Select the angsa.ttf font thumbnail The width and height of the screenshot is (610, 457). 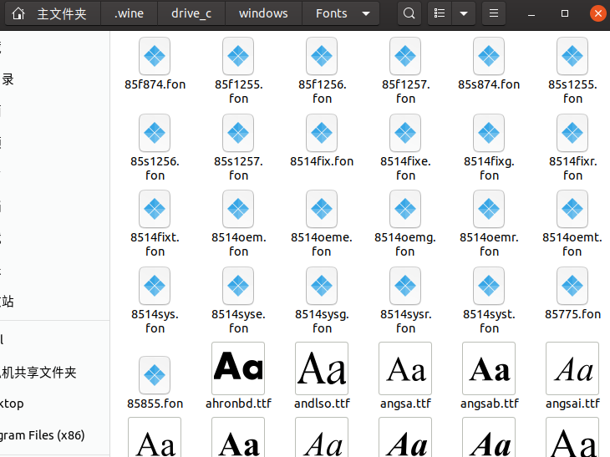[405, 368]
